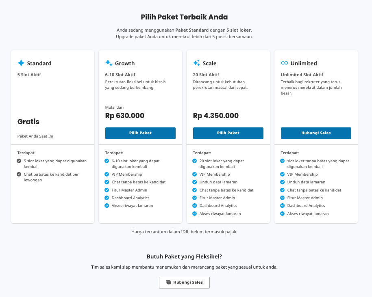
Task: Click chat bubble icon in Hubungi Sales button
Action: tap(168, 282)
